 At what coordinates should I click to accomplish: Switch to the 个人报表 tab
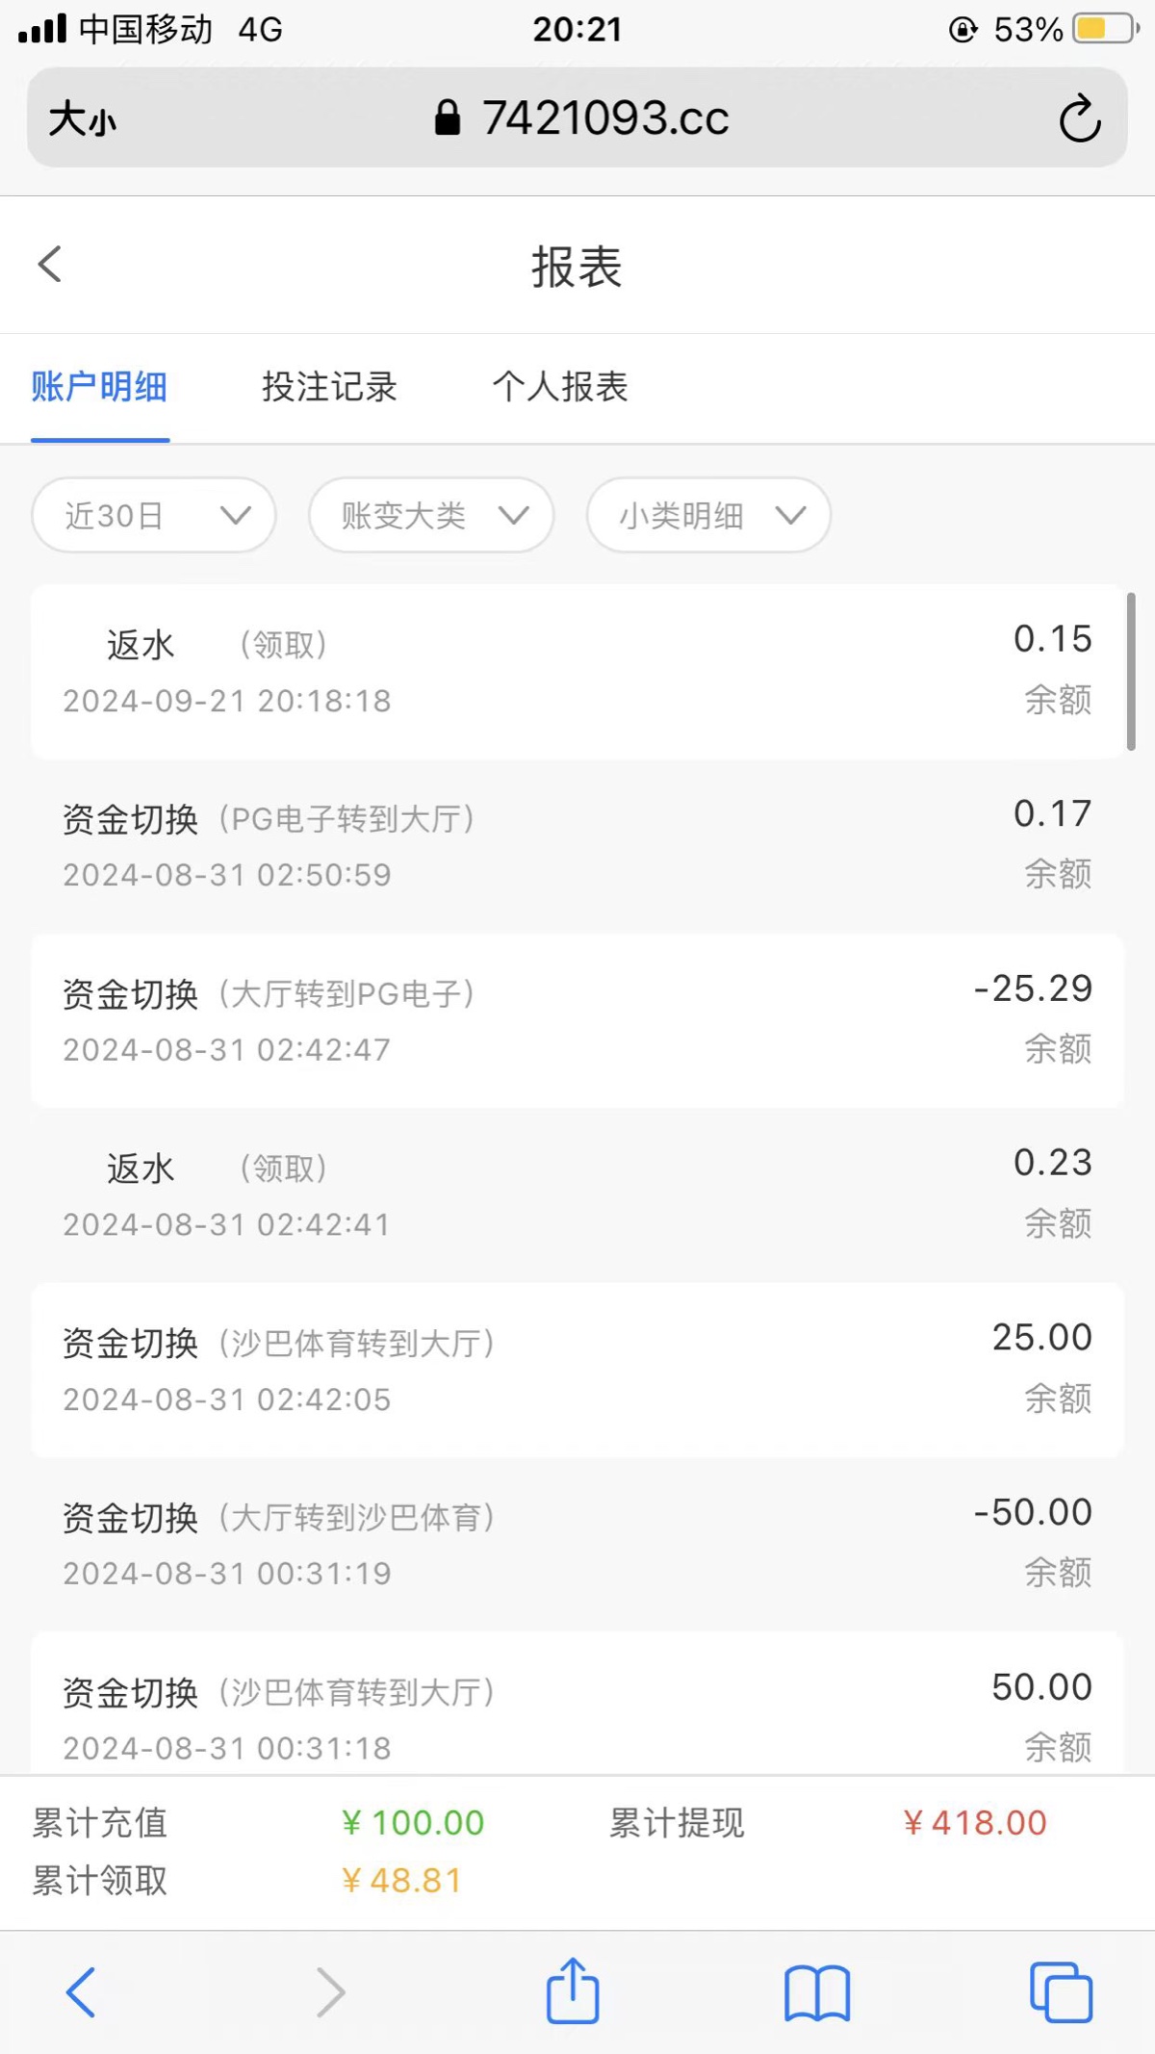[560, 387]
